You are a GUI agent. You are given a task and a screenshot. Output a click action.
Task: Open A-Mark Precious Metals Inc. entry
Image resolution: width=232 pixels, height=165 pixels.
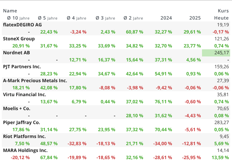[35, 81]
